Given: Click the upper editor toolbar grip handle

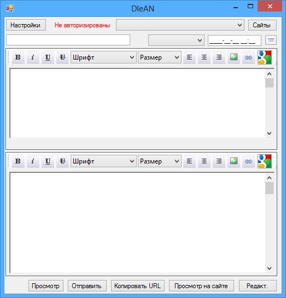Looking at the screenshot, I should [8, 57].
